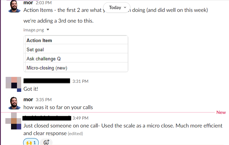Image resolution: width=229 pixels, height=145 pixels.
Task: Click the mor username at 3:35 PM
Action: [28, 99]
